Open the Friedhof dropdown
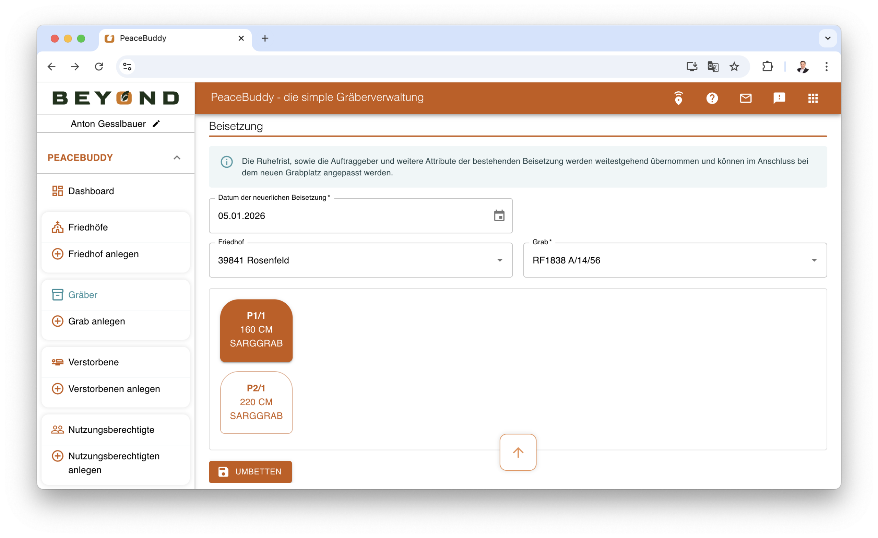878x538 pixels. (x=360, y=260)
